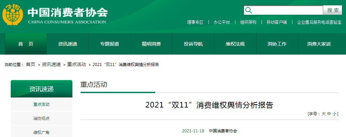346x137 pixels.
Task: Click the 资讯速递 sidebar header
Action: pos(42,89)
